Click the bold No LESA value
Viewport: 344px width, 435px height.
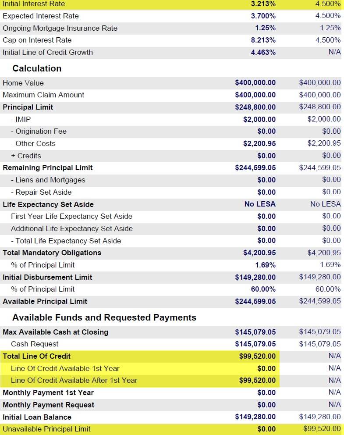260,204
